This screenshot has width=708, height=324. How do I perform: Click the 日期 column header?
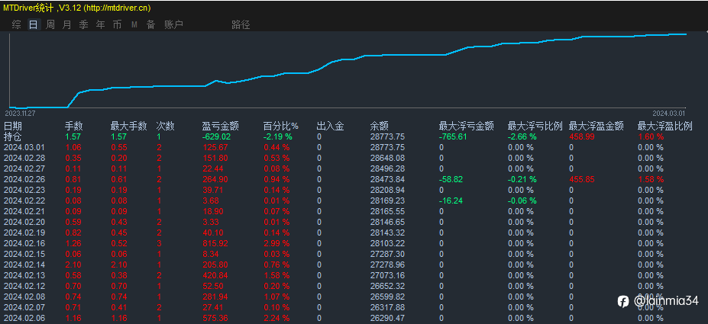coord(13,127)
